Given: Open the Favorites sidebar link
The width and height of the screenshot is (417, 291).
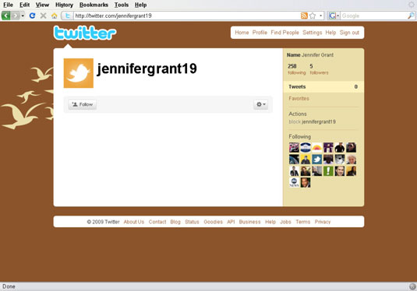Looking at the screenshot, I should (x=299, y=99).
